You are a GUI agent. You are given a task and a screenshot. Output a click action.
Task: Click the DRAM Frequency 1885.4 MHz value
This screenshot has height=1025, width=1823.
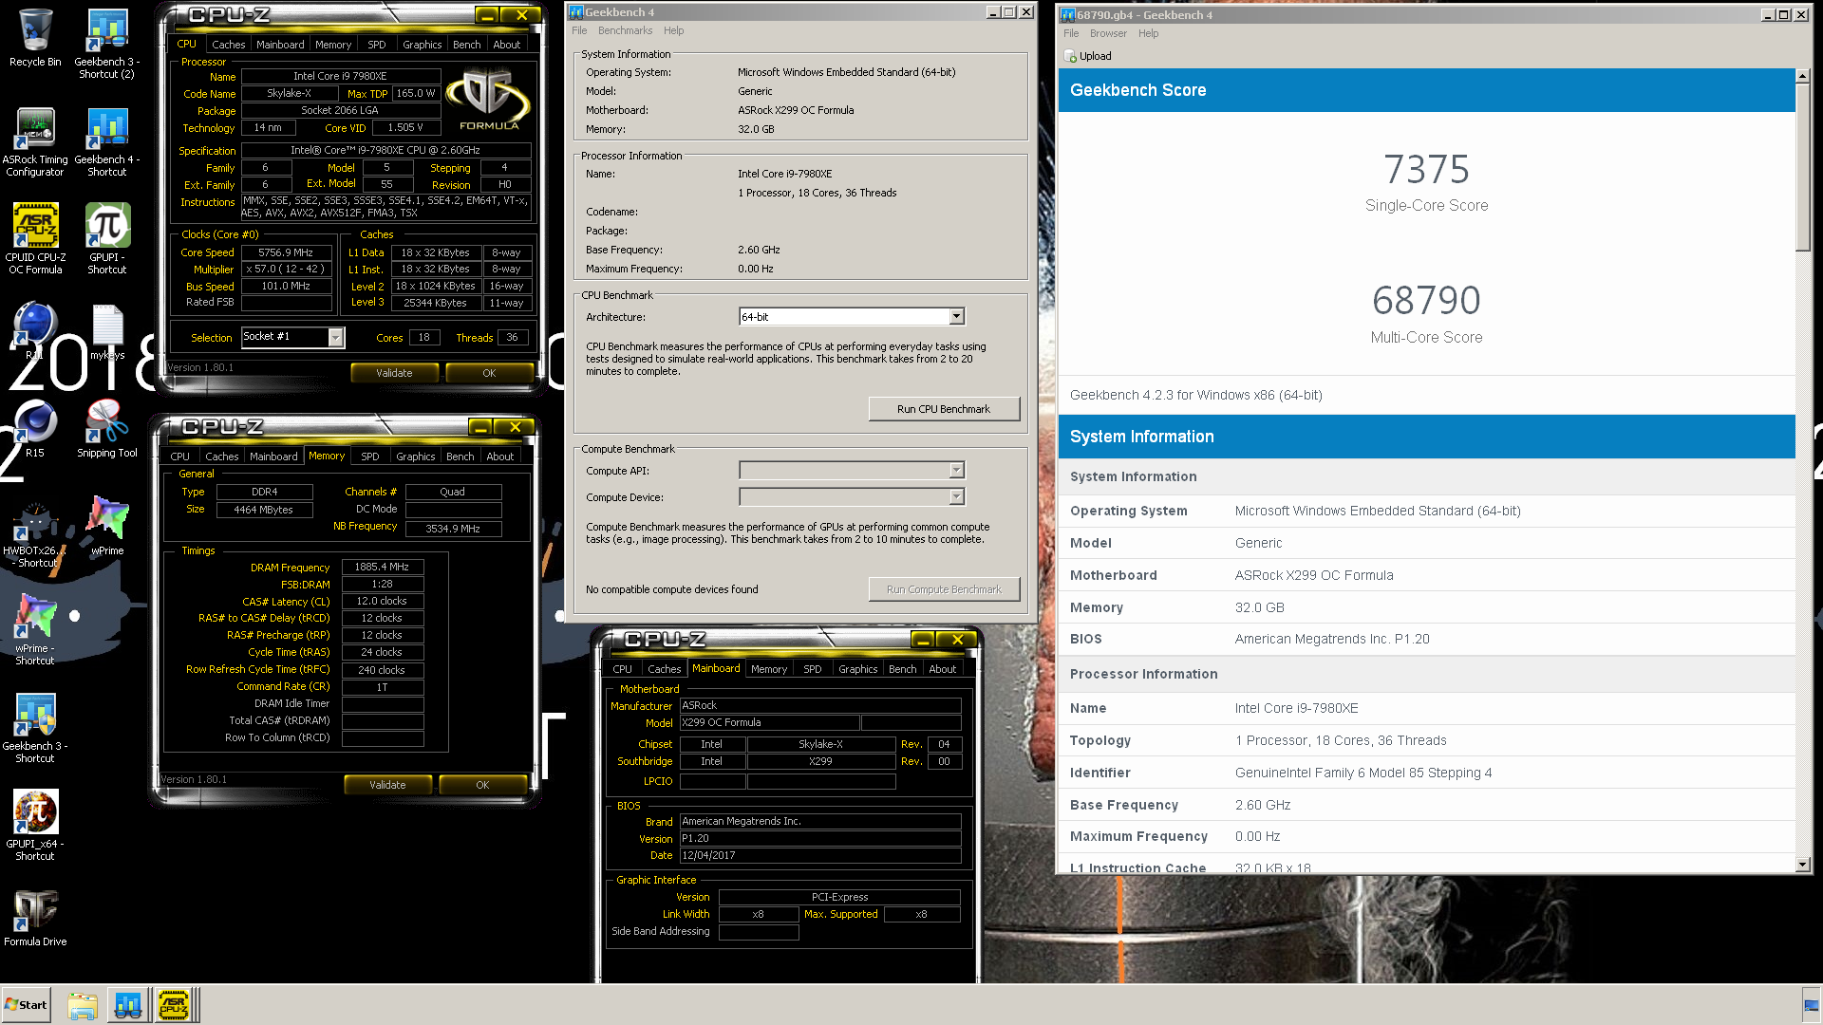[382, 567]
